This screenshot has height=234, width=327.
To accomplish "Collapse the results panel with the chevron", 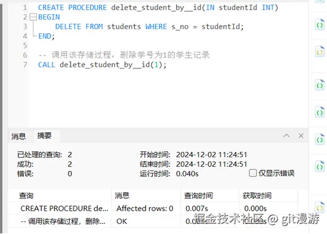I will coord(286,136).
